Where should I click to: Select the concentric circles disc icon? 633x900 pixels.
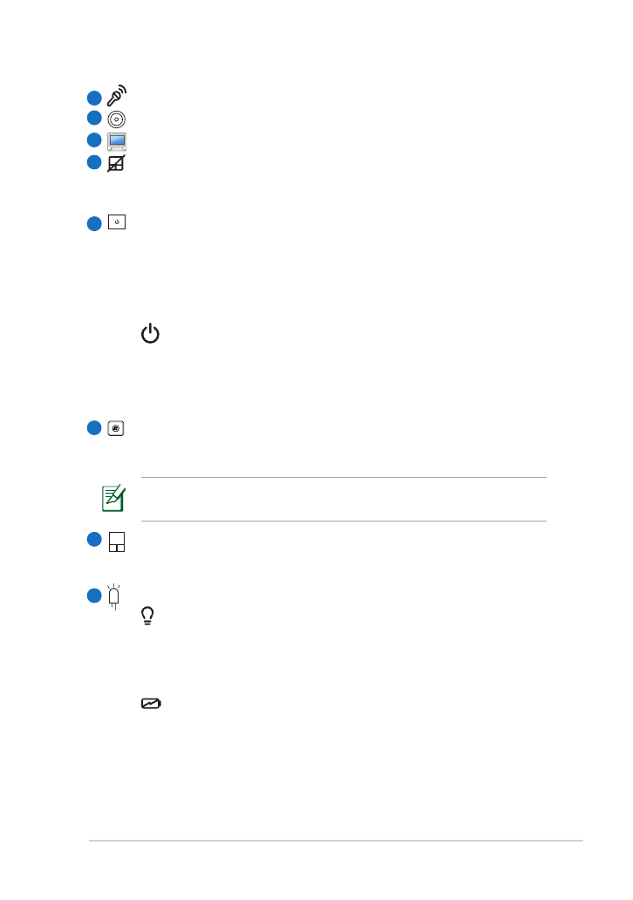coord(117,119)
